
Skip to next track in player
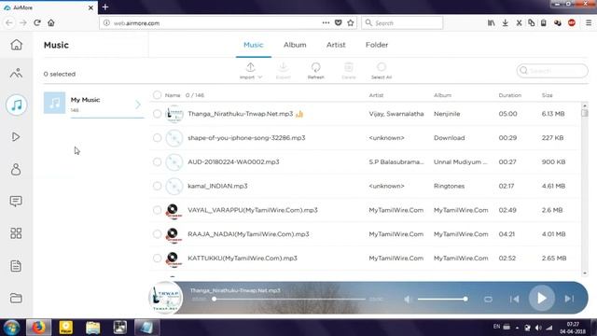[569, 299]
